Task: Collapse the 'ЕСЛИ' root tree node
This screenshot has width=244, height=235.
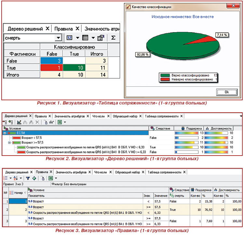Action: [5, 133]
